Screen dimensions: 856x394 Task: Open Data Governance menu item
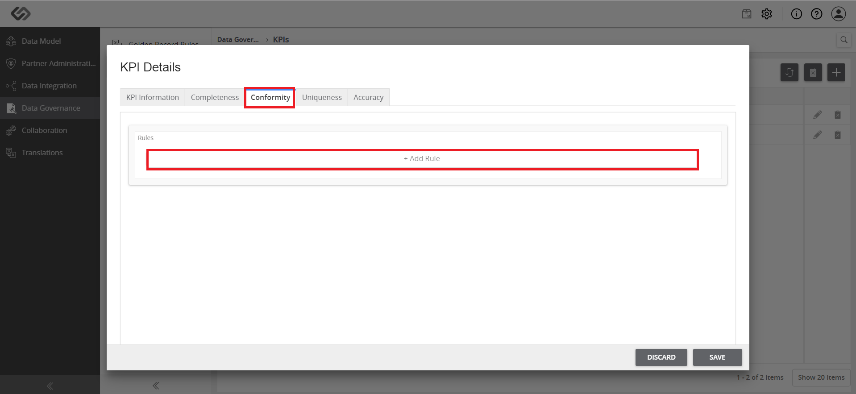[x=50, y=108]
